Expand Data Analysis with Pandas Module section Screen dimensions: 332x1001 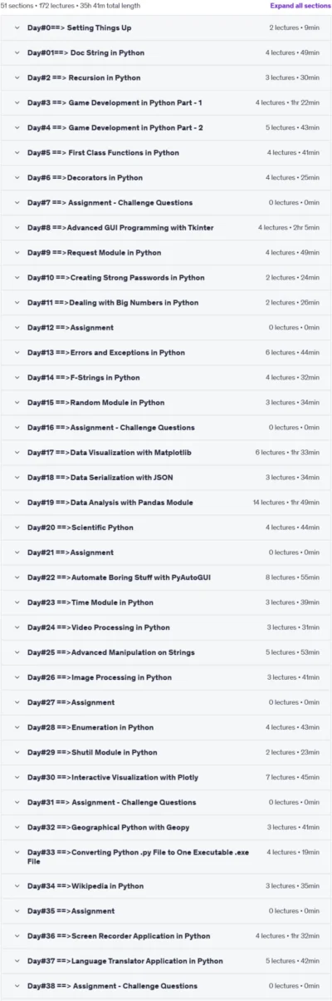click(x=166, y=502)
